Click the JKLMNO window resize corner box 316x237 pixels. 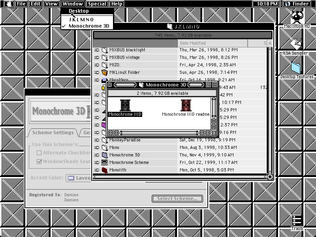coord(270,177)
